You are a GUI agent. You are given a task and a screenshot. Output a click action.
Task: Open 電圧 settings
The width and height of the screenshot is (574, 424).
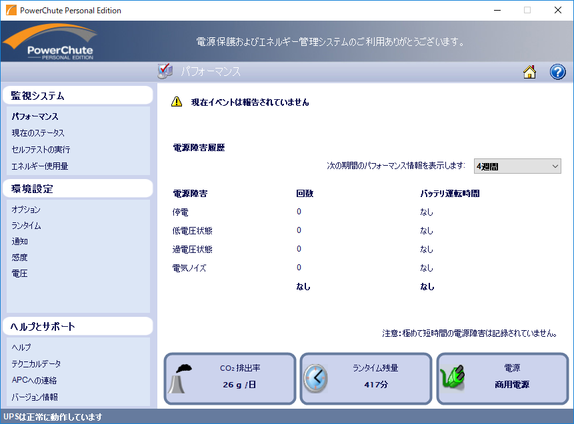[20, 274]
